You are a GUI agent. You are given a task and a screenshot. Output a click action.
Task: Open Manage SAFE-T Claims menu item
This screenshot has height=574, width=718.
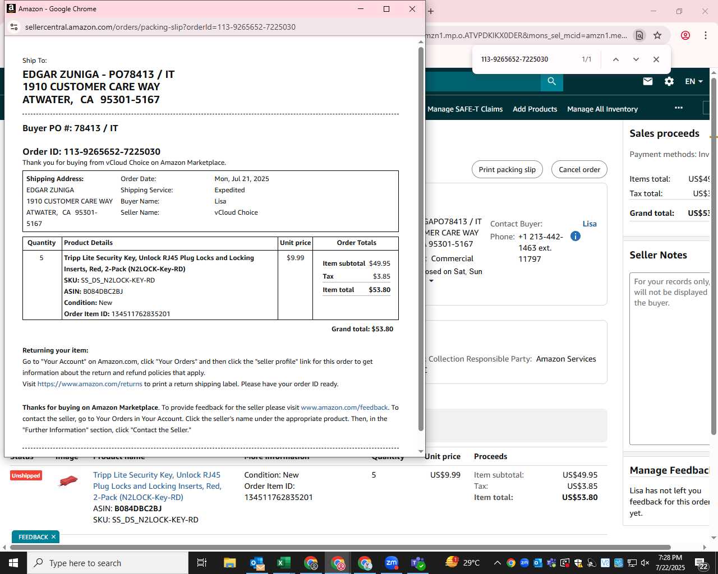pos(465,109)
